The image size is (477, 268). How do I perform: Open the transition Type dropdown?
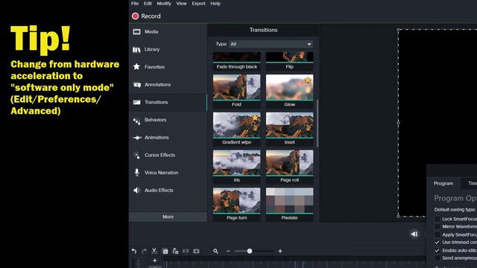pos(271,44)
